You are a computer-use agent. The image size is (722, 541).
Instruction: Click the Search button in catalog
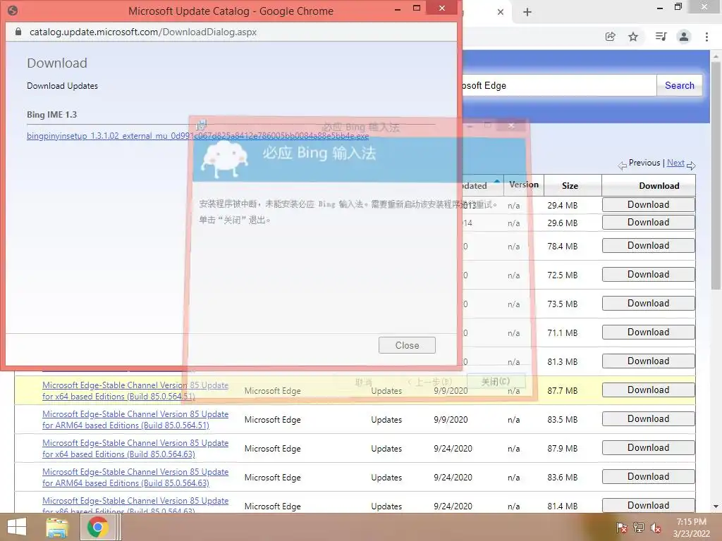coord(679,85)
